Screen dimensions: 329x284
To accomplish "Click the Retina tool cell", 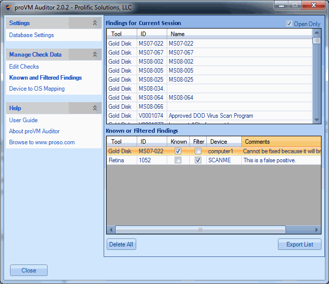I will tap(122, 160).
